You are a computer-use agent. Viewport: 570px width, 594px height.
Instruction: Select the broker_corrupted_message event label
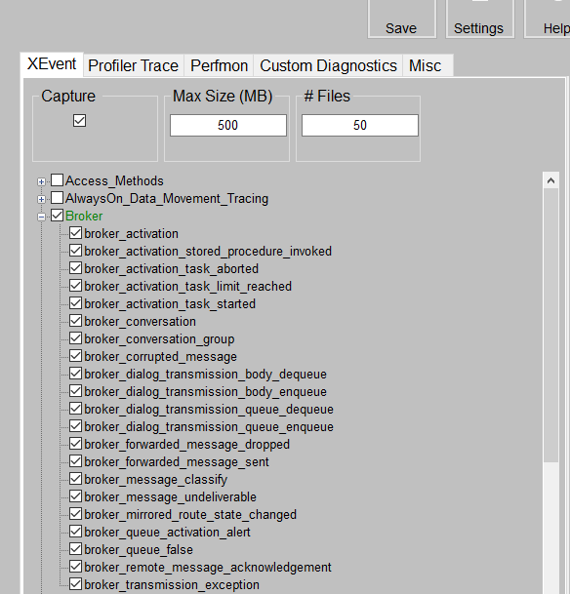pos(160,357)
